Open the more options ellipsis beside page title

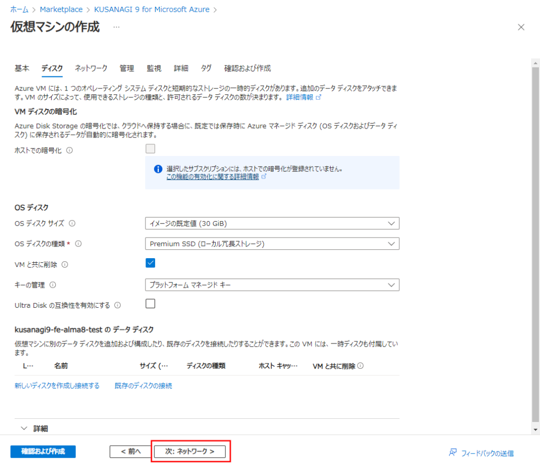point(117,27)
